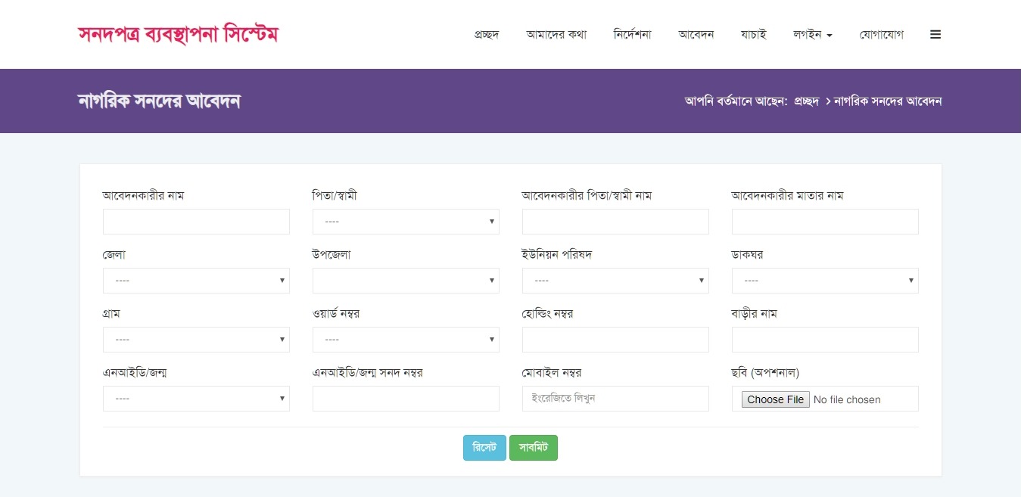
Task: Go to the প্রচ্ছদ menu item
Action: pos(486,35)
